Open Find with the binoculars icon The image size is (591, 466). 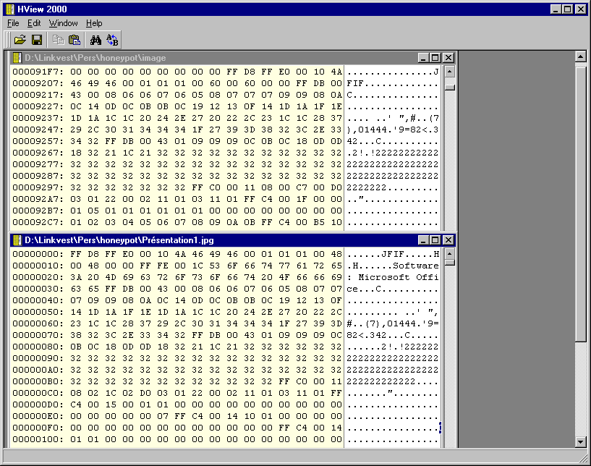pyautogui.click(x=95, y=40)
